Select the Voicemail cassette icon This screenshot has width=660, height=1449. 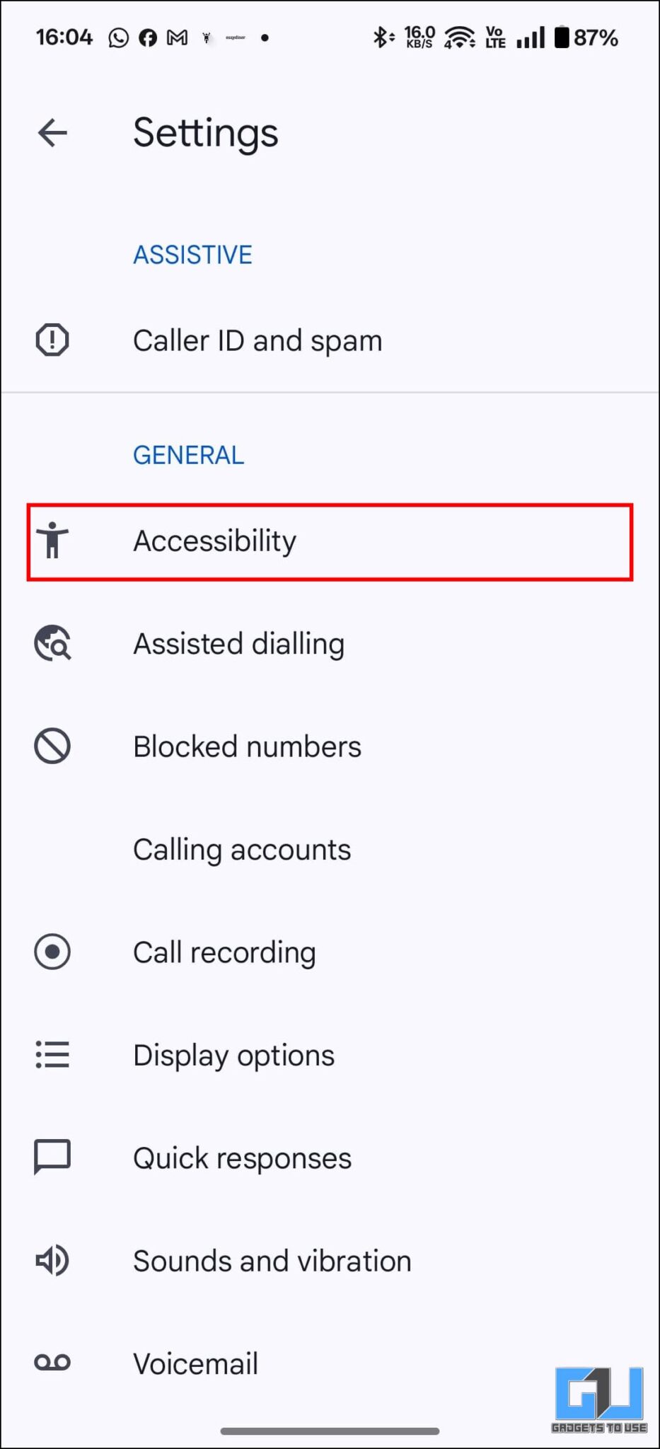pos(52,1363)
